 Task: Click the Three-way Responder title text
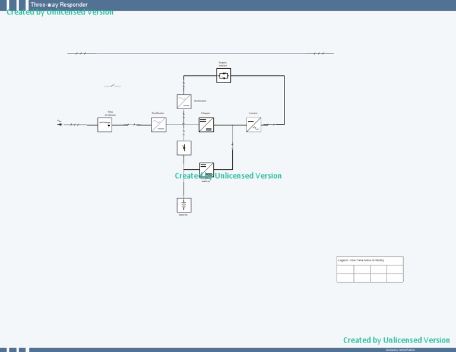(x=59, y=5)
